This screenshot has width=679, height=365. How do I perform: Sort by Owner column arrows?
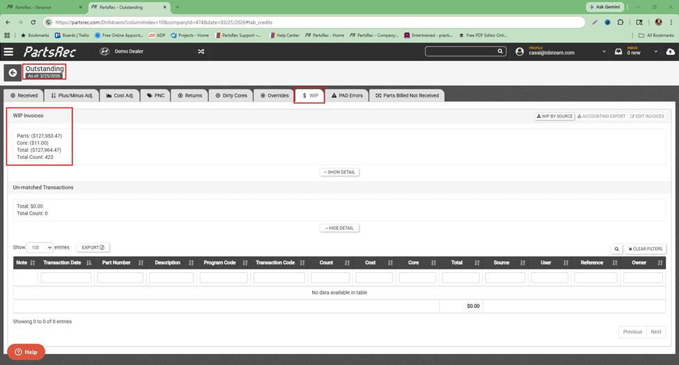[660, 263]
